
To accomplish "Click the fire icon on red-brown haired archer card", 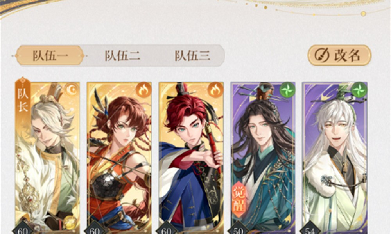I will pos(143,90).
